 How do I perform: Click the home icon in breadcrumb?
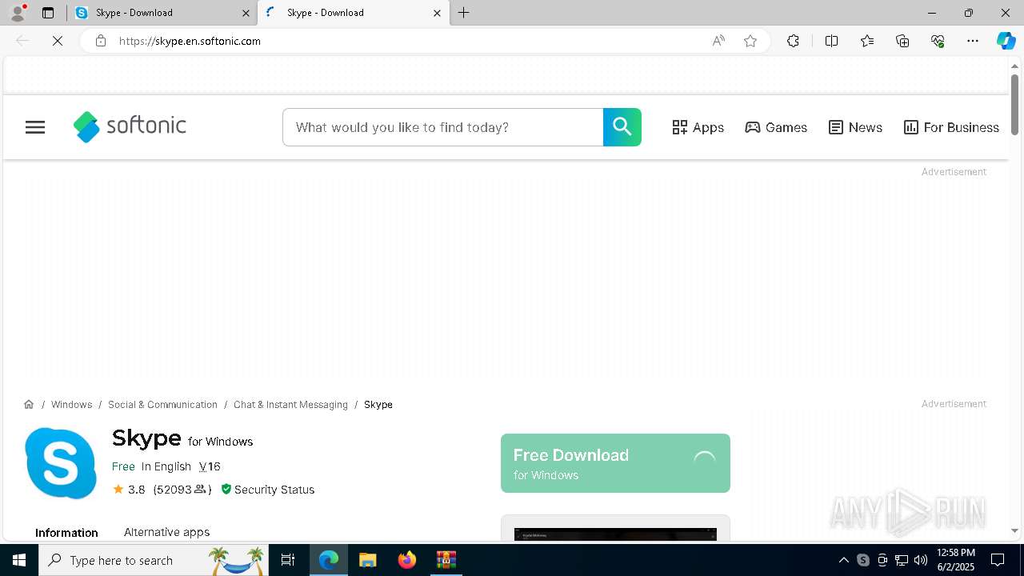click(29, 405)
